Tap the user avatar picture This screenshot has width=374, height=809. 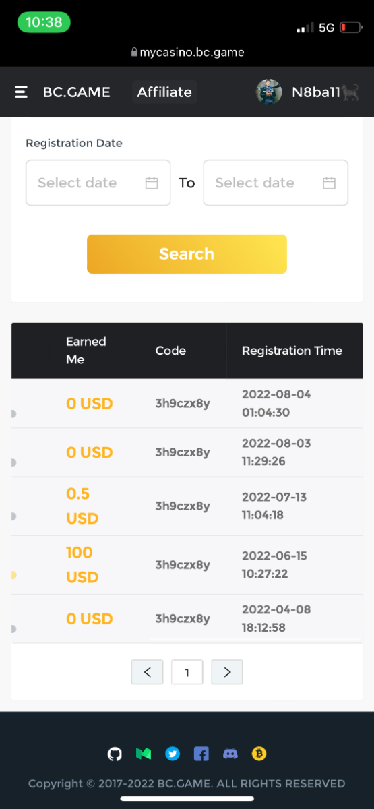(269, 92)
